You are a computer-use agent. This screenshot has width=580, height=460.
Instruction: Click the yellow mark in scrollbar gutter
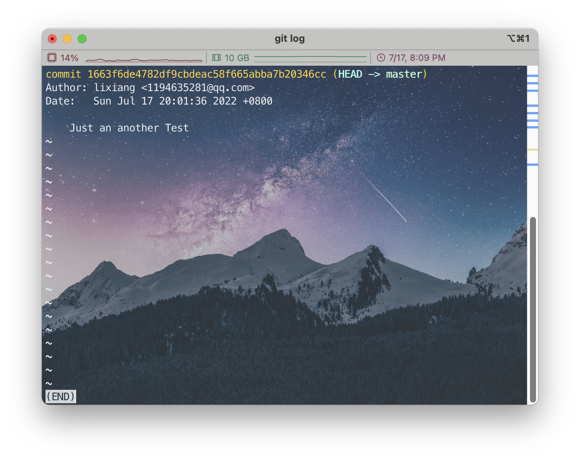tap(533, 150)
